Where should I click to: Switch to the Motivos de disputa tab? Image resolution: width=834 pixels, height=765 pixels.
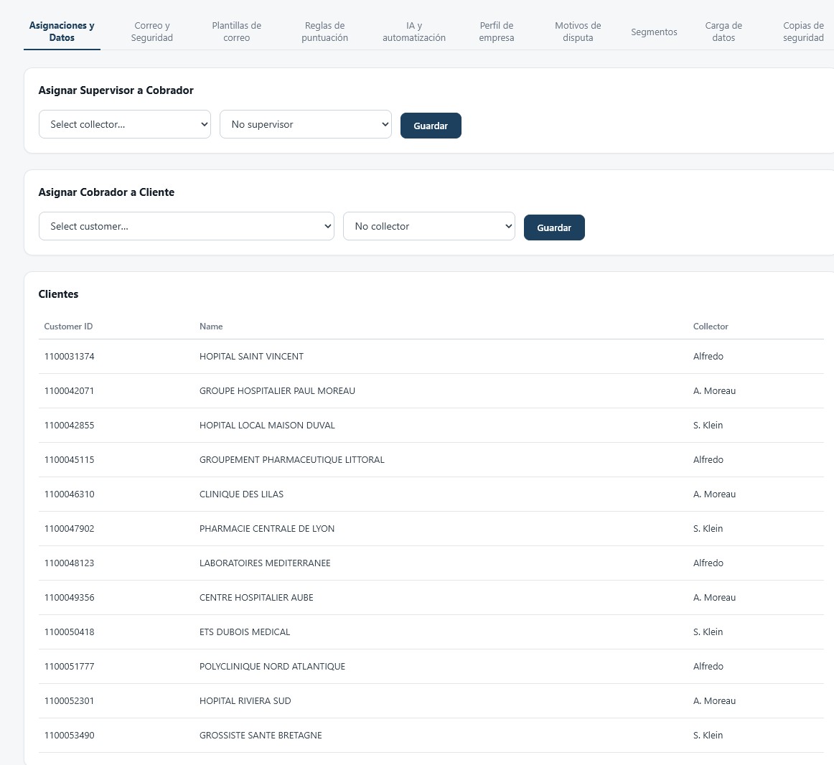click(578, 32)
